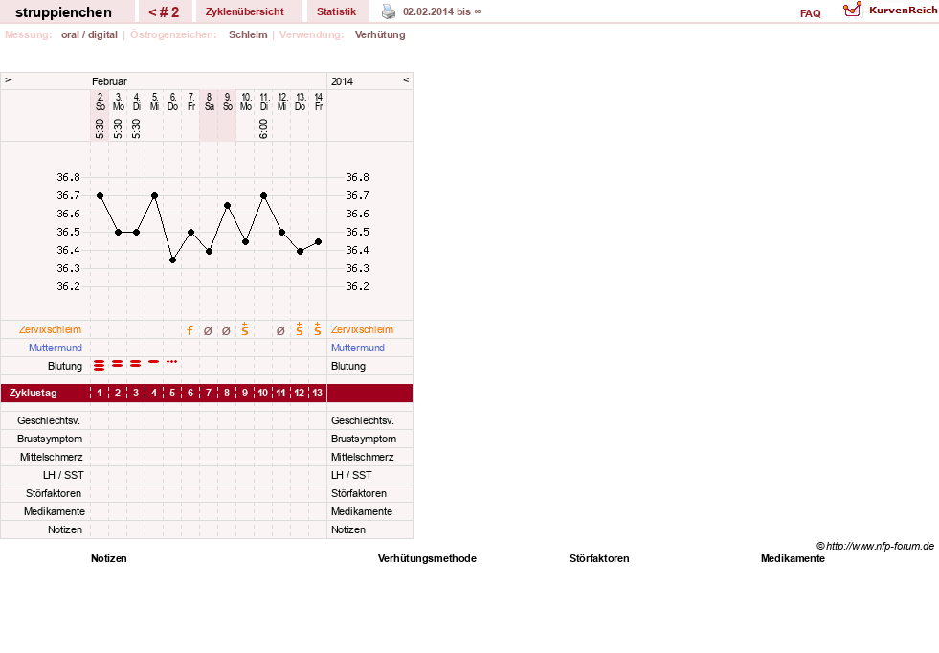Open the nfp-forum.de copyright link
939x653 pixels.
point(875,546)
